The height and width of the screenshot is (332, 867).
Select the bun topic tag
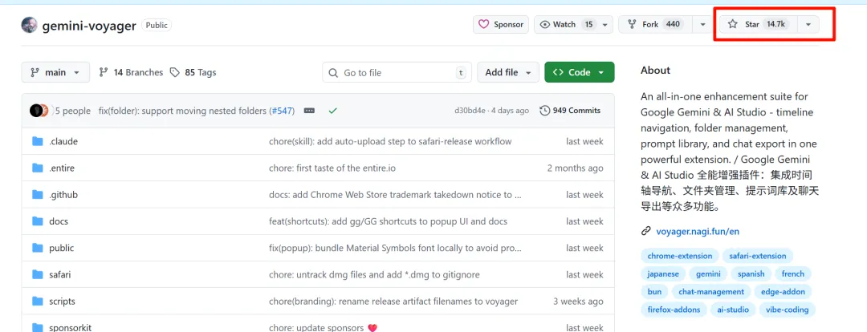pos(655,291)
